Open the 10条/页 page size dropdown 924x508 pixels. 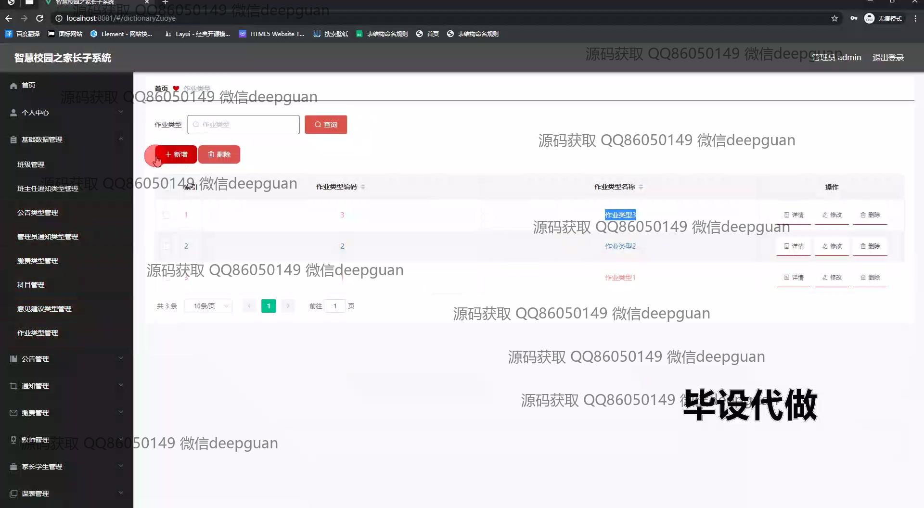208,306
